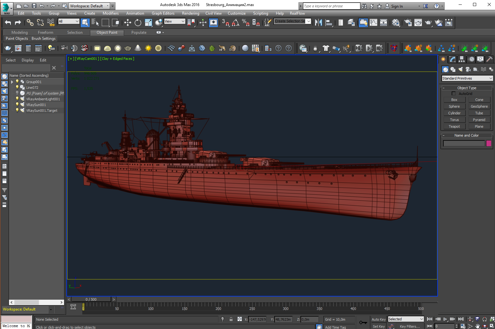Open the Civil View menu
The height and width of the screenshot is (329, 495).
pos(213,13)
